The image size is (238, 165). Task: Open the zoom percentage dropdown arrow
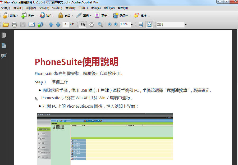[132, 25]
